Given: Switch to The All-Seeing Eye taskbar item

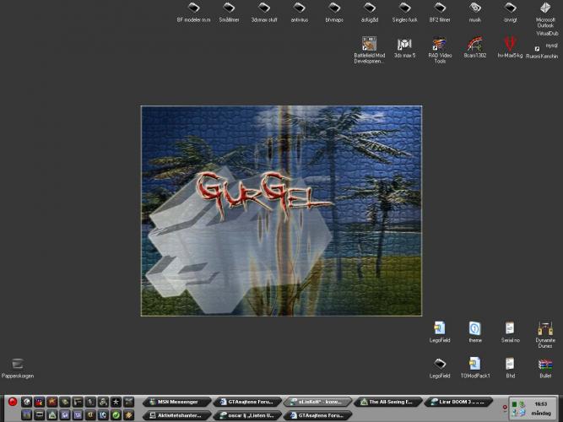Looking at the screenshot, I should click(387, 402).
